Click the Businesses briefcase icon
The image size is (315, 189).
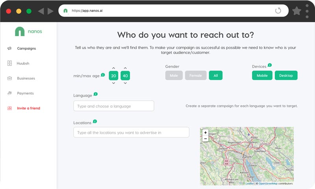point(9,78)
